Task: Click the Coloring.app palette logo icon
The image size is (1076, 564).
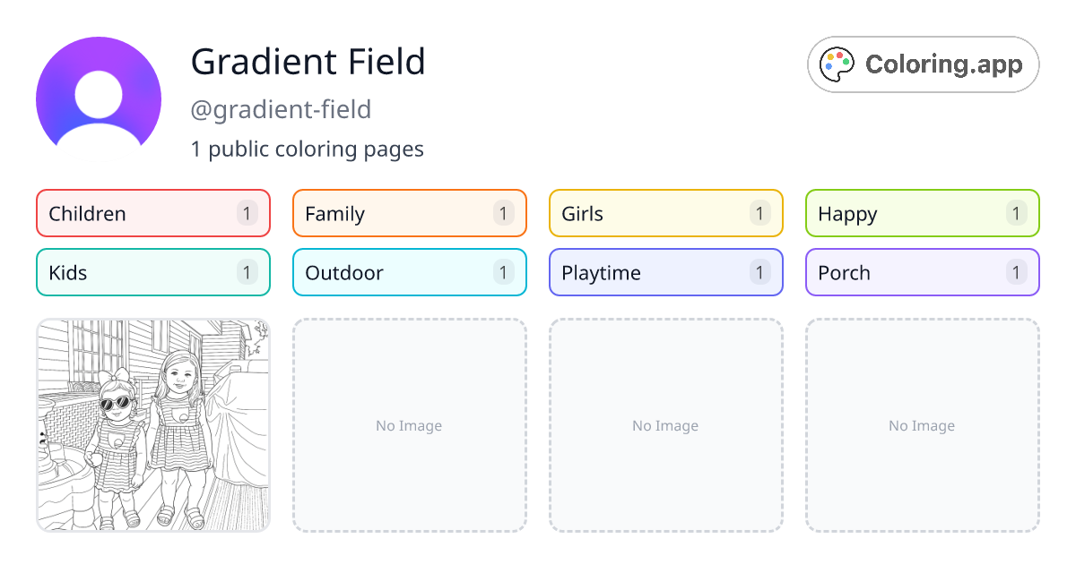Action: click(837, 64)
